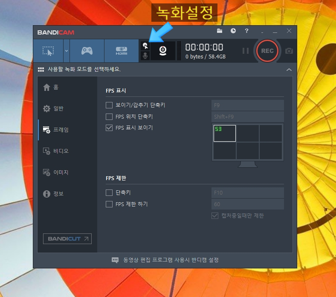Open the scheduled recording clock icon

click(x=233, y=31)
